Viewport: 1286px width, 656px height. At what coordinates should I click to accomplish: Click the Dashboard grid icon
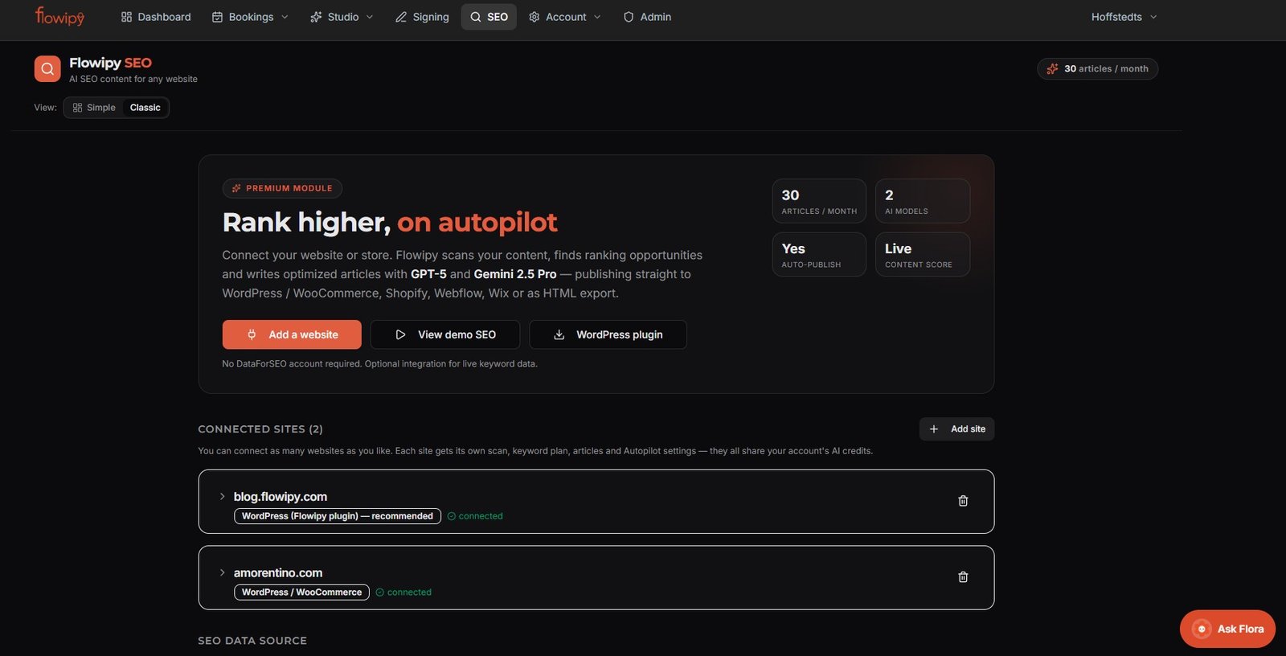coord(126,17)
